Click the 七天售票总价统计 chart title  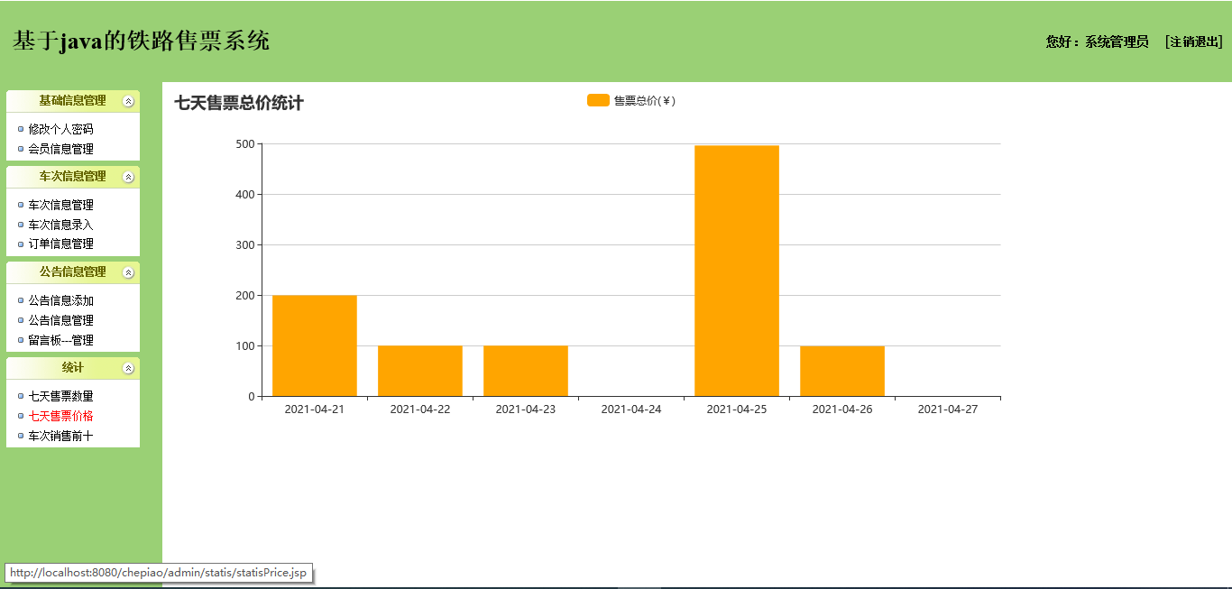(x=239, y=103)
